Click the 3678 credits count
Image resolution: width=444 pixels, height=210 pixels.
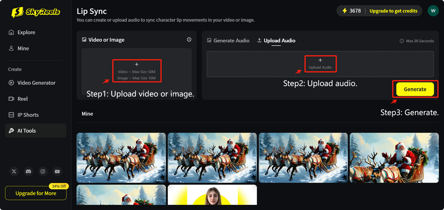point(355,11)
